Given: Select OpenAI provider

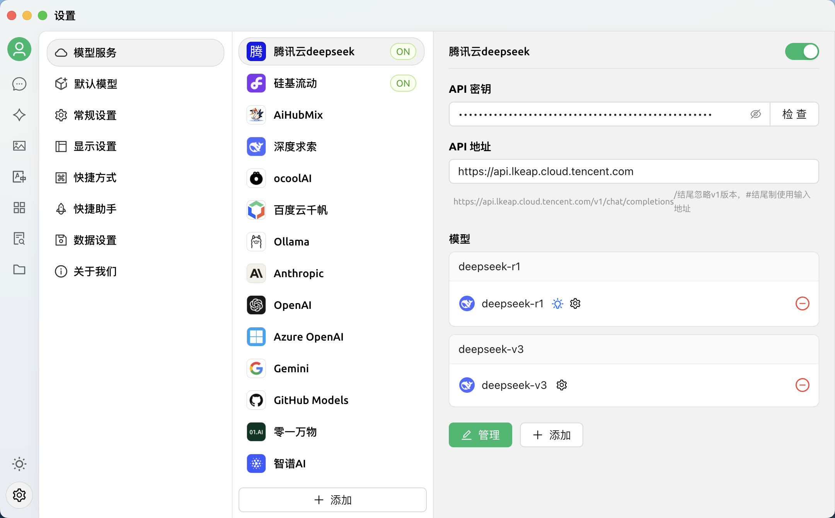Looking at the screenshot, I should pyautogui.click(x=331, y=305).
